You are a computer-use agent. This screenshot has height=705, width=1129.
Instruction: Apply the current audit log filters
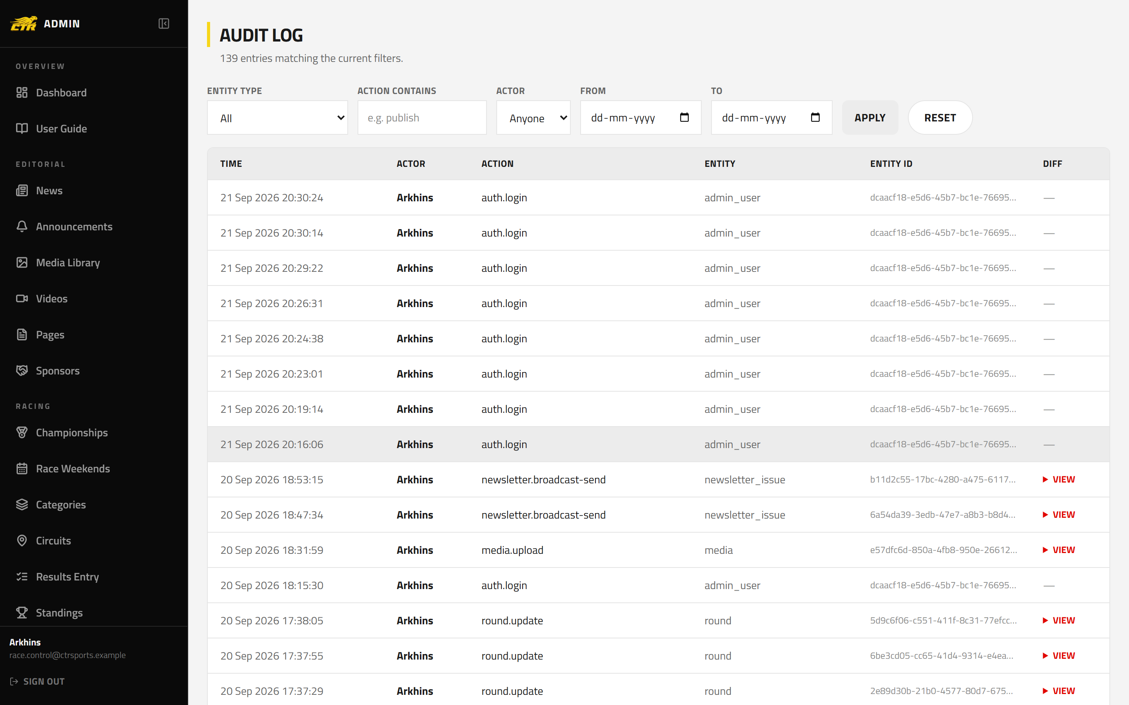869,117
